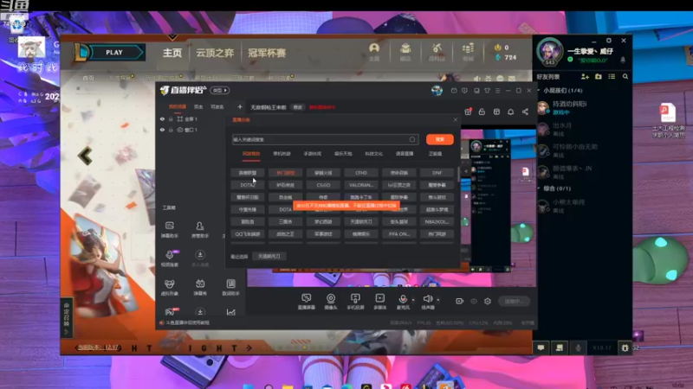Open the danmaku assistant tool
Viewport: 693px width, 389px height.
(169, 229)
